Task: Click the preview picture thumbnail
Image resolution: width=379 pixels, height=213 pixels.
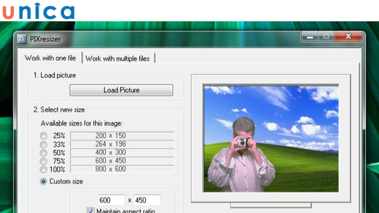Action: tap(271, 138)
